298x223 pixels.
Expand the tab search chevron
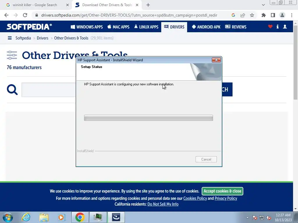coord(263,5)
